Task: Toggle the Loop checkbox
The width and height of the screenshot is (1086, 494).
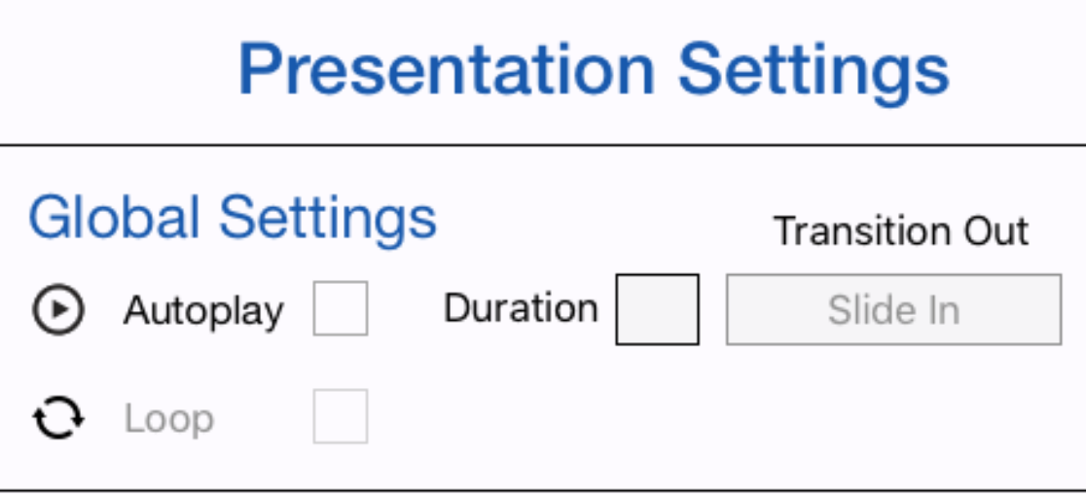Action: [x=341, y=417]
